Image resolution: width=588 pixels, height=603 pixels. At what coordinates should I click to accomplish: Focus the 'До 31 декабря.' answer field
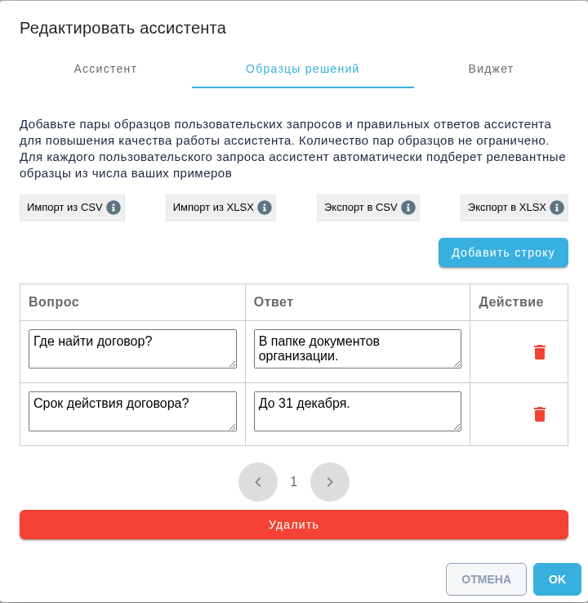click(x=358, y=411)
